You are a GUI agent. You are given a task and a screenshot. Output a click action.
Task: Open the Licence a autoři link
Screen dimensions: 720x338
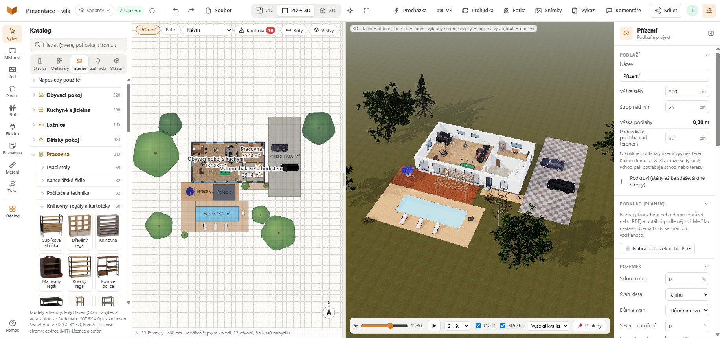click(86, 331)
